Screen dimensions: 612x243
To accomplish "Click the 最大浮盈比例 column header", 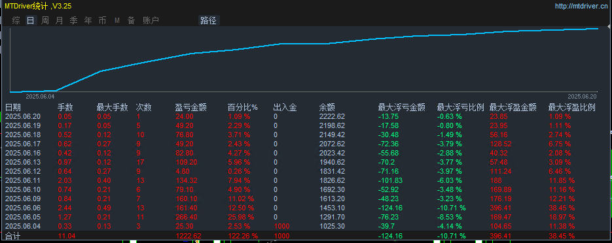I will pyautogui.click(x=572, y=108).
